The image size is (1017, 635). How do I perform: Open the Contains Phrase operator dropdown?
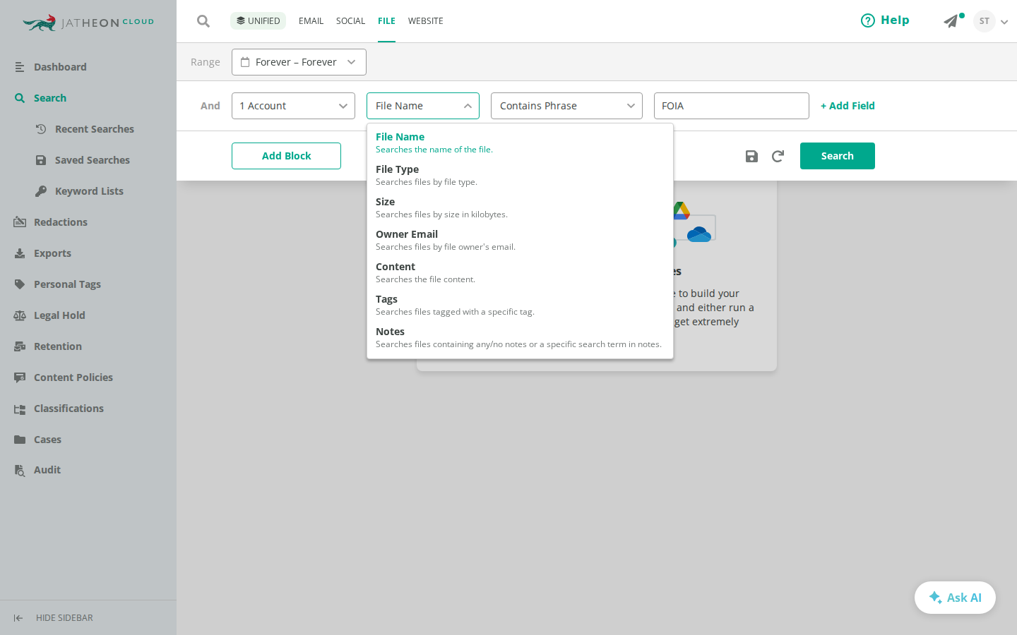coord(566,106)
